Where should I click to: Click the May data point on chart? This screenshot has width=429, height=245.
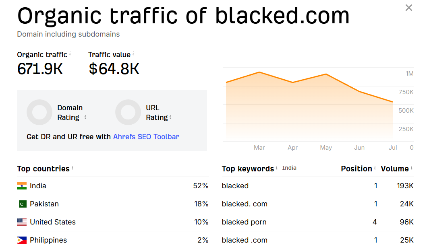point(326,74)
